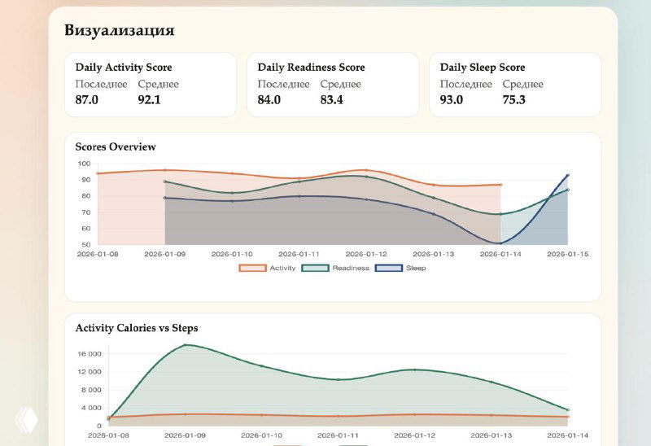Click the Readiness data point on 2026-01-15
651x446 pixels.
click(568, 190)
